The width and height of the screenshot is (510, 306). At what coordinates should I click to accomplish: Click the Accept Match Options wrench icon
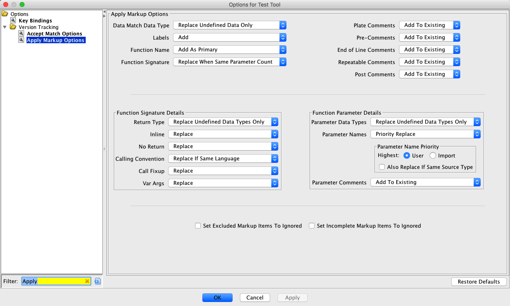tap(22, 33)
